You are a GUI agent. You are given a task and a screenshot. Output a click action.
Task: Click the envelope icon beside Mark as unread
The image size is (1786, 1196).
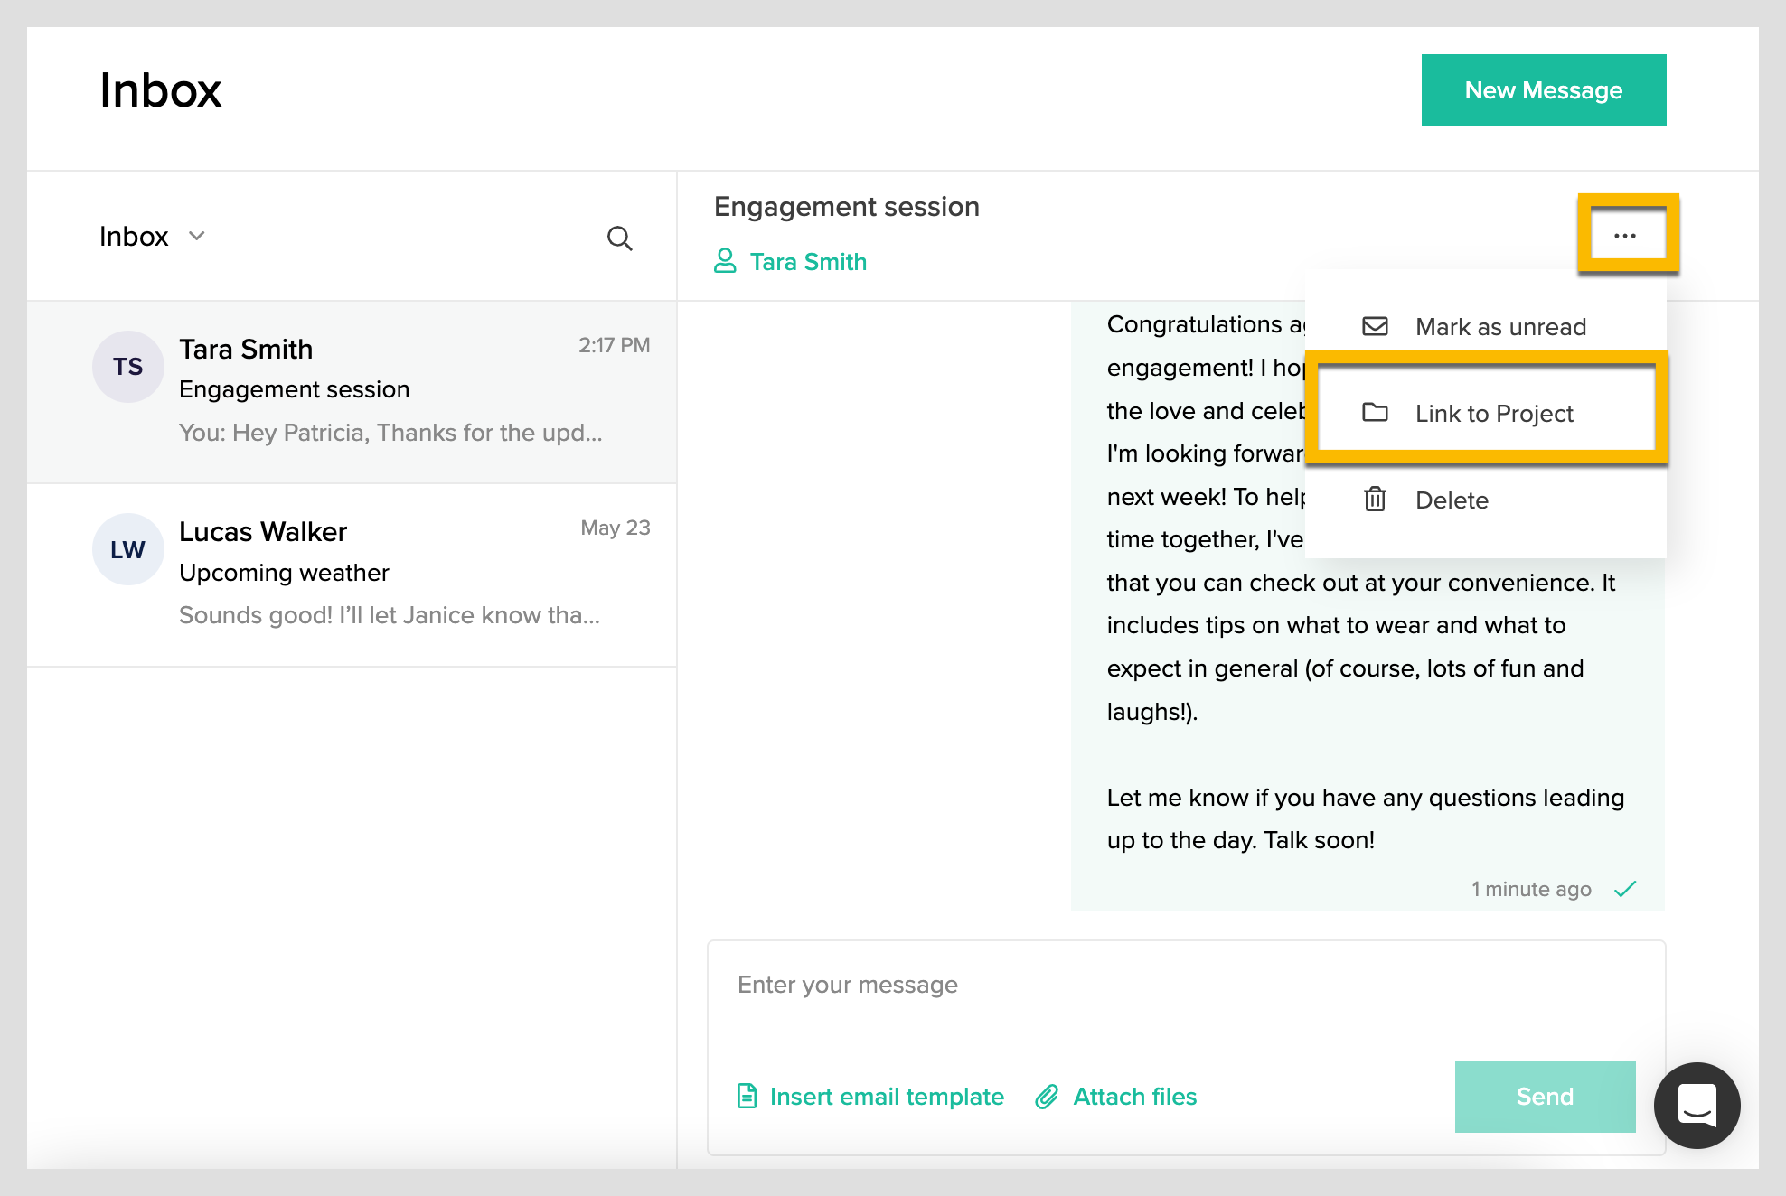(x=1375, y=326)
